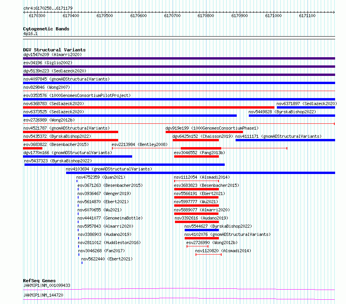Open esv3353576 1000GenomesConsortiumPilotProject variant
Viewport: 346px width, 304px height.
[77, 95]
